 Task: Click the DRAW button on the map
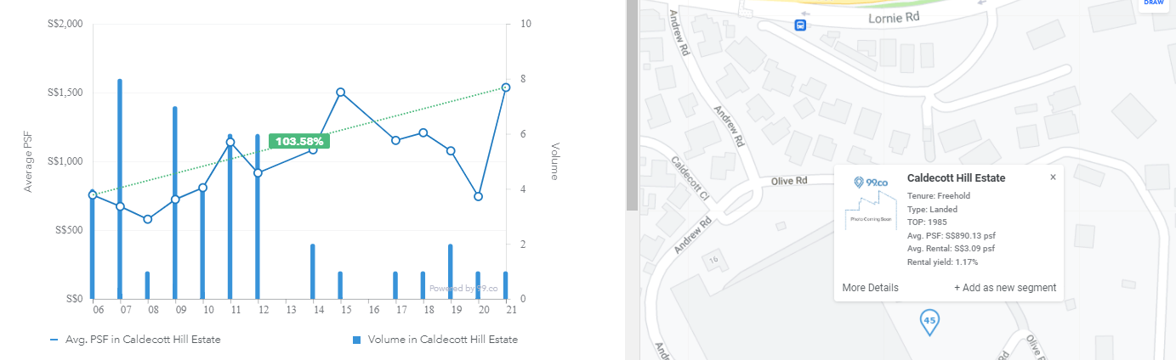(1153, 3)
